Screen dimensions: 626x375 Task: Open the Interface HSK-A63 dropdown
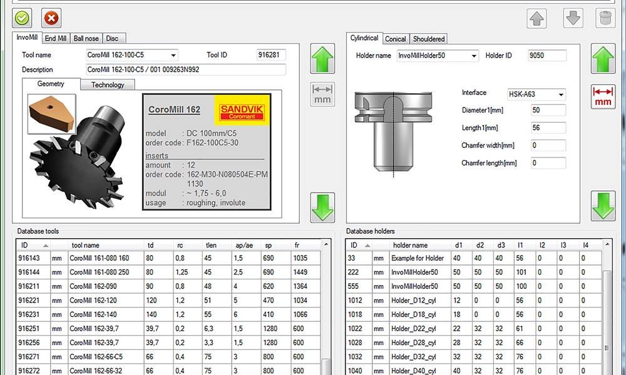point(561,95)
